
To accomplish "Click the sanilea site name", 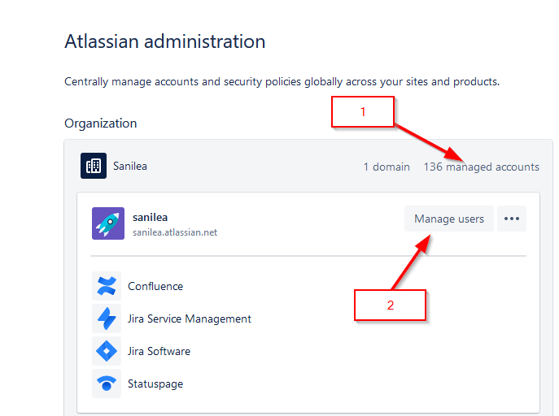I will coord(150,218).
